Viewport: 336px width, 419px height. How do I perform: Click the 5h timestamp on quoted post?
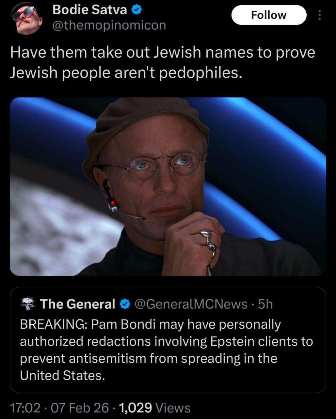click(265, 304)
